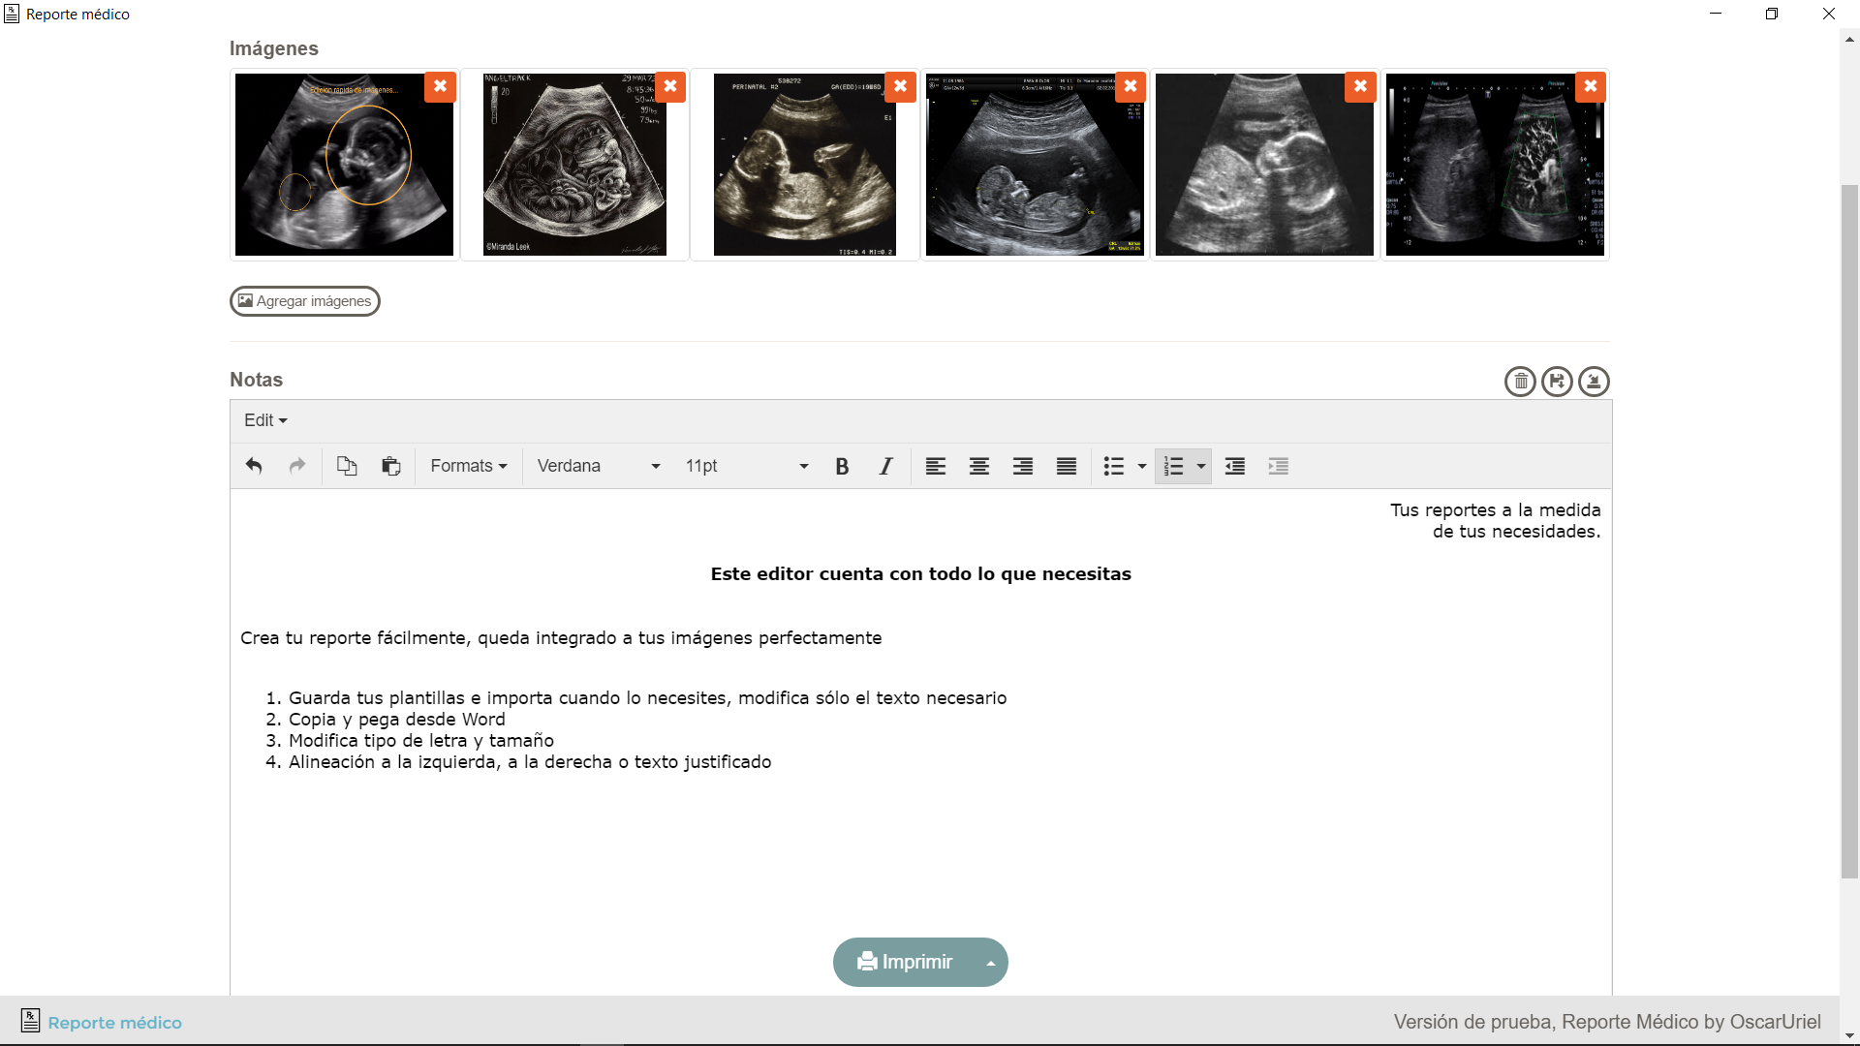
Task: Click the Imprimir print button
Action: [906, 962]
